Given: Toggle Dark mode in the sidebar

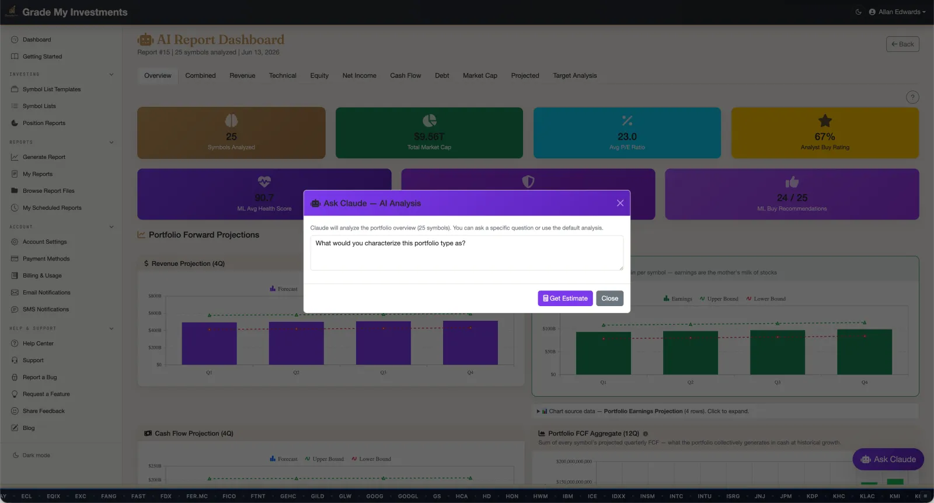Looking at the screenshot, I should pos(32,455).
